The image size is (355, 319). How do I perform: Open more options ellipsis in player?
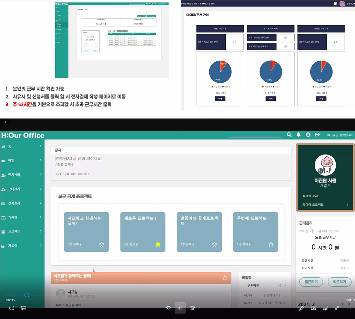[x=349, y=308]
